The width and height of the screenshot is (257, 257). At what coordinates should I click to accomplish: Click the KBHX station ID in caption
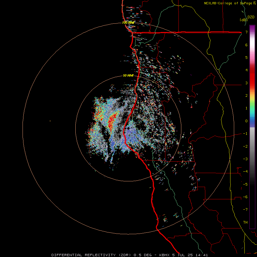pos(164,255)
